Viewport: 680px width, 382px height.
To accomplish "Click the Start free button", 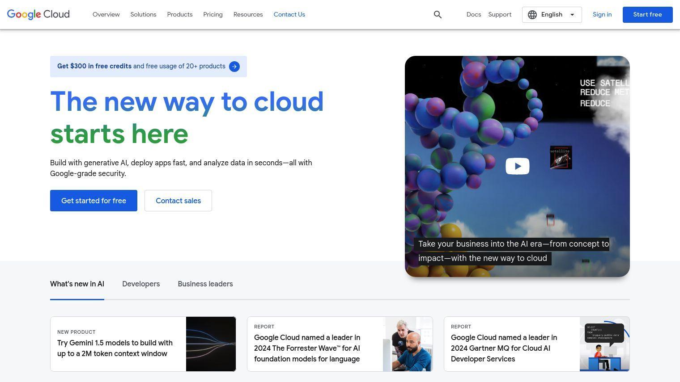I will point(648,15).
